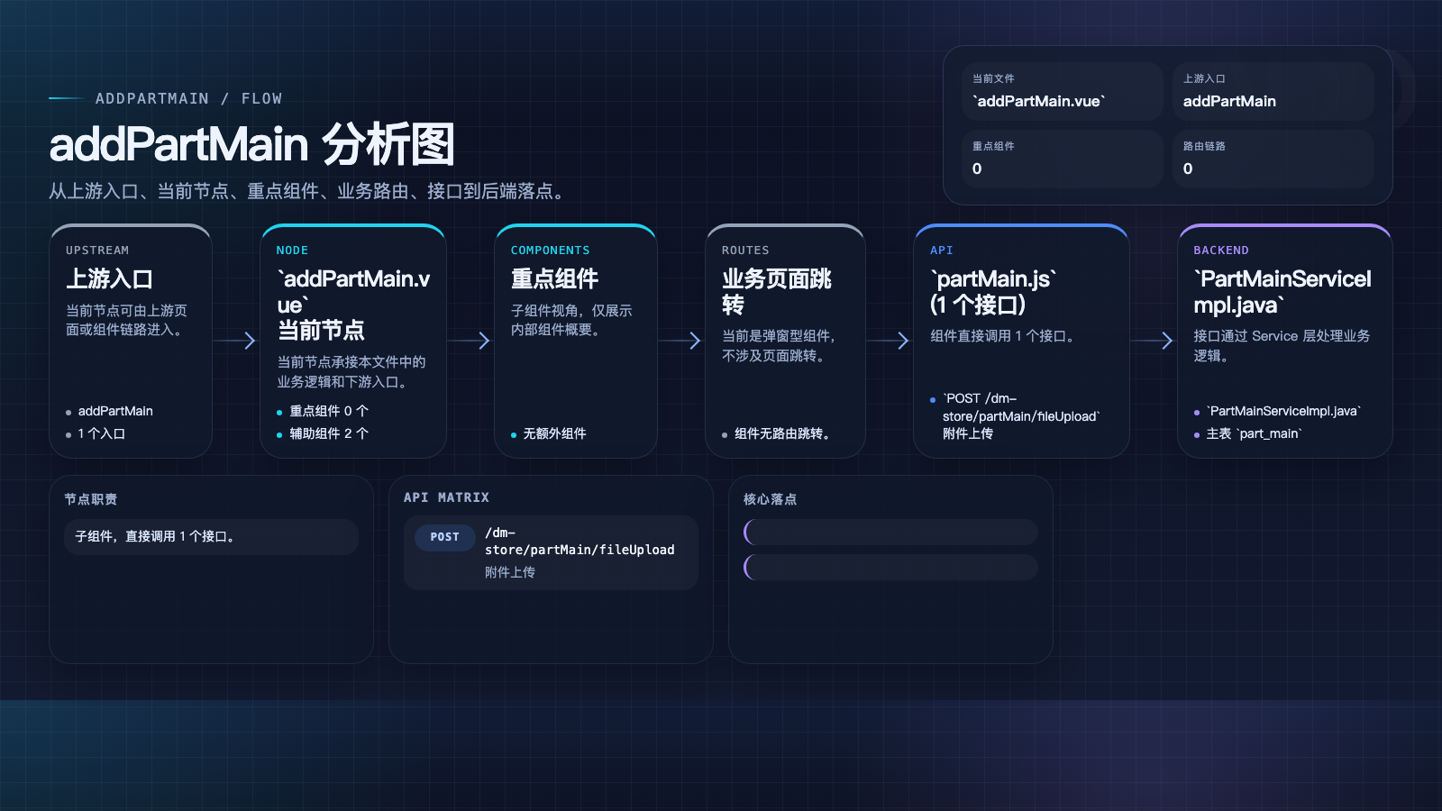Click the '重点组件 0 个' bullet

(329, 411)
